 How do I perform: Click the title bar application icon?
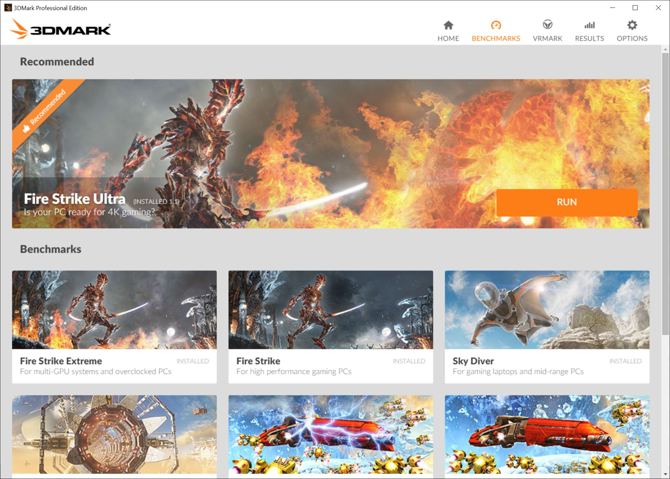point(8,8)
